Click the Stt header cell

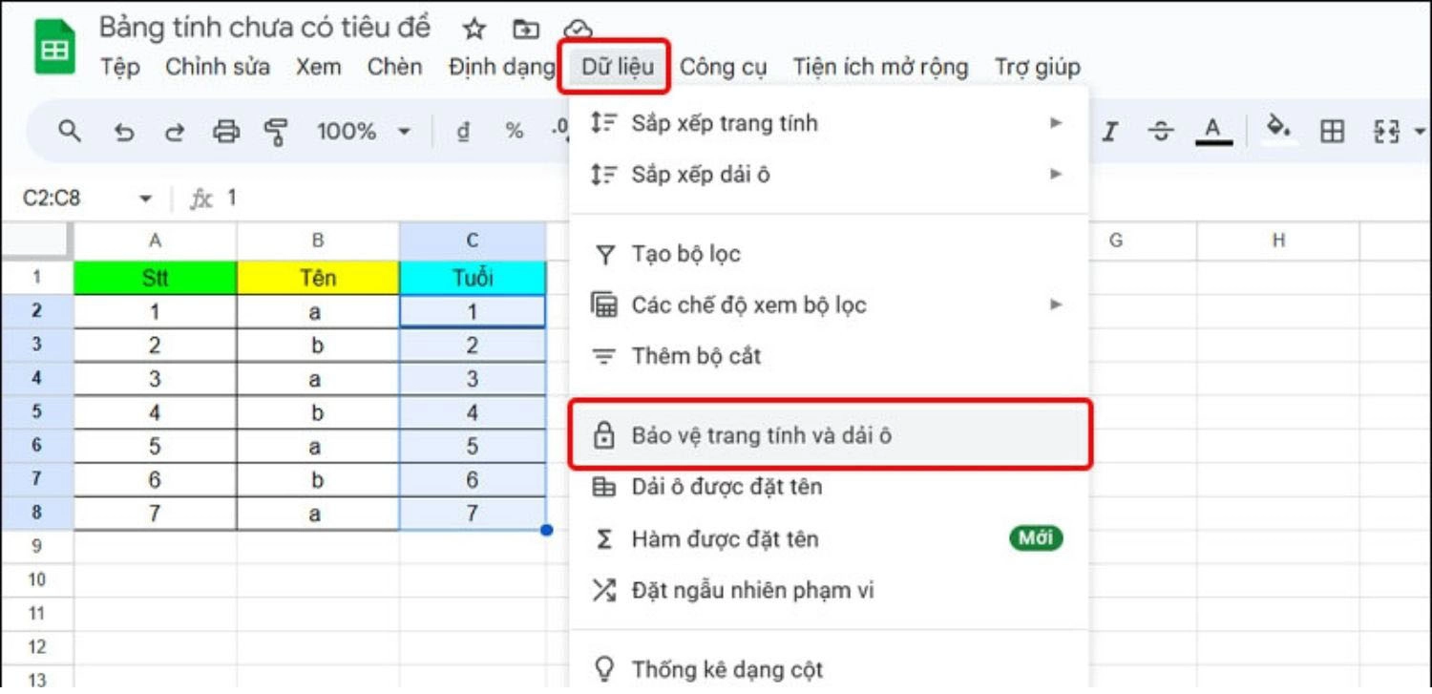(156, 278)
